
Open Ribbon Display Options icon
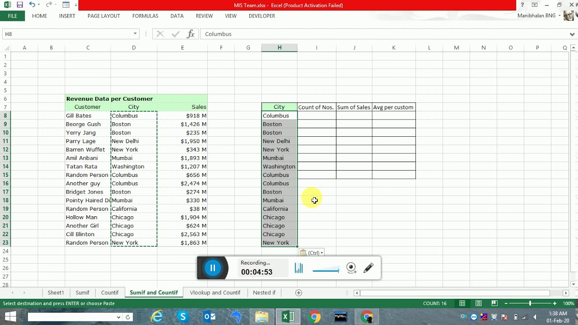535,5
